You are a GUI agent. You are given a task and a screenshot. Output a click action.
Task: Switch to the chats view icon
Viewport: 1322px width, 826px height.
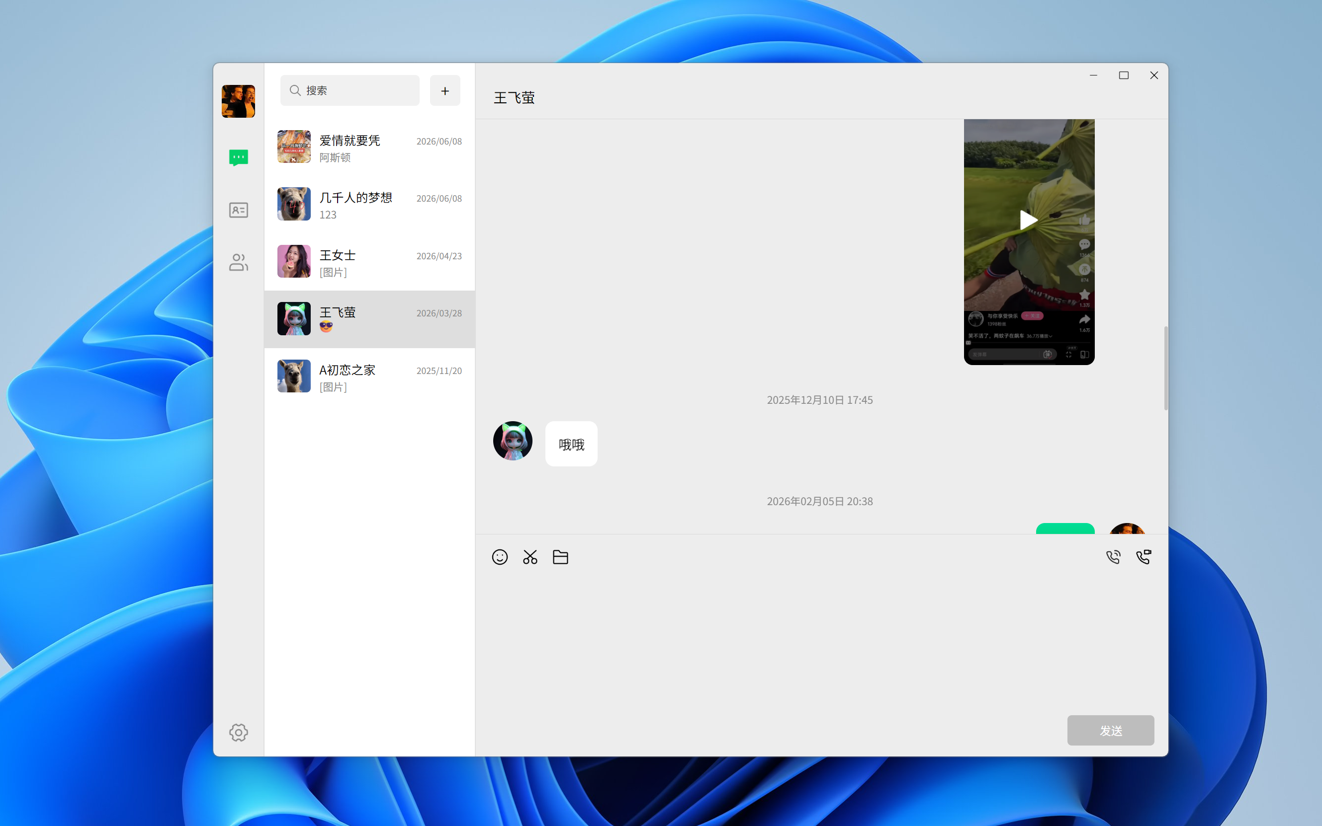(x=238, y=157)
